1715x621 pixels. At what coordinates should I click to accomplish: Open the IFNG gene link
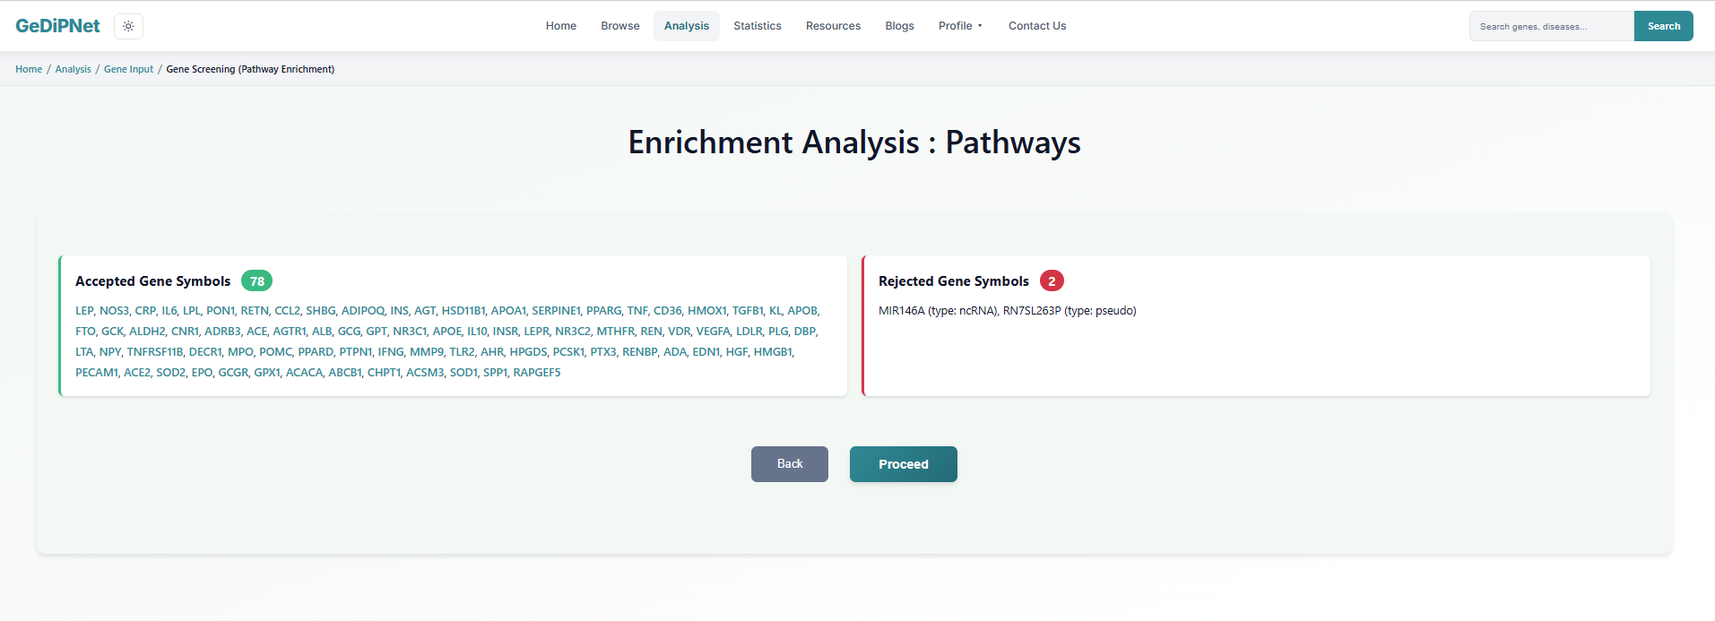(390, 352)
